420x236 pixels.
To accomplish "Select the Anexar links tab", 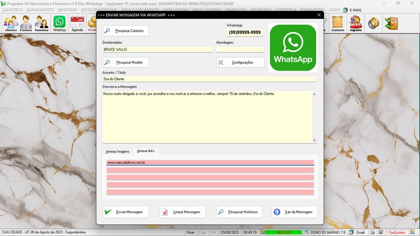I will click(x=146, y=151).
